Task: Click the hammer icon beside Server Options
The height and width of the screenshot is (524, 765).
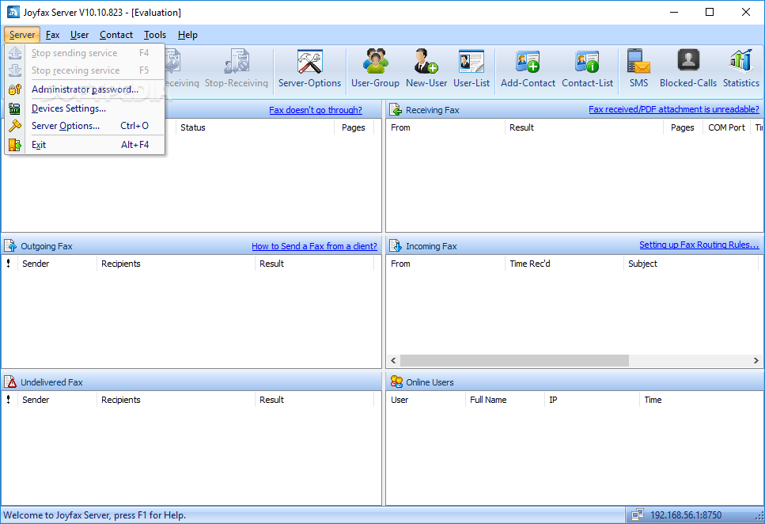Action: (15, 126)
